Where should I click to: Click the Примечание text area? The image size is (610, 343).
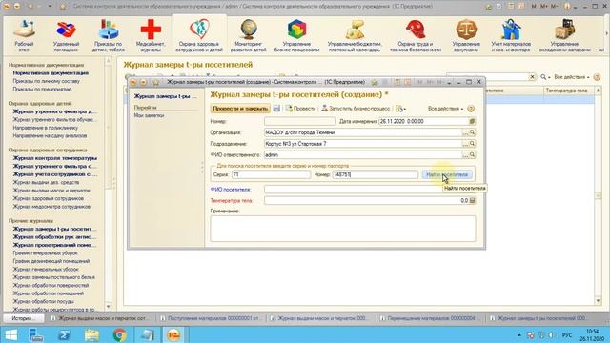[x=343, y=229]
